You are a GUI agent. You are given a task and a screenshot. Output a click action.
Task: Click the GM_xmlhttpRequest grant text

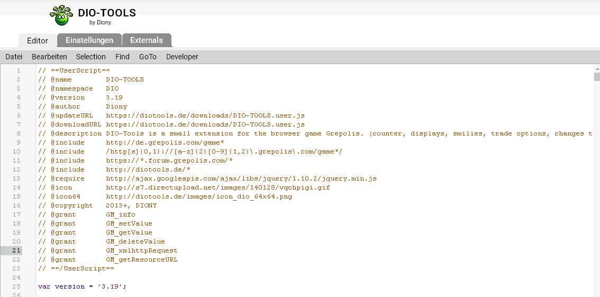[141, 250]
